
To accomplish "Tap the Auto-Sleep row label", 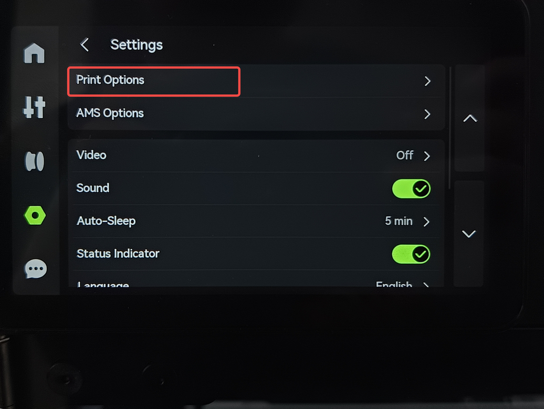I will (106, 221).
